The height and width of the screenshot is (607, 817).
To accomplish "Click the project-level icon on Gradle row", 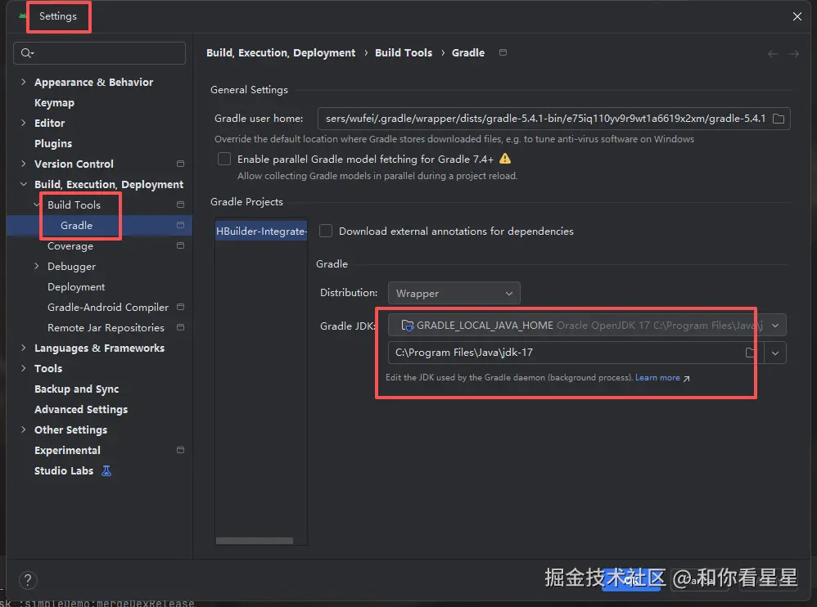I will 180,225.
